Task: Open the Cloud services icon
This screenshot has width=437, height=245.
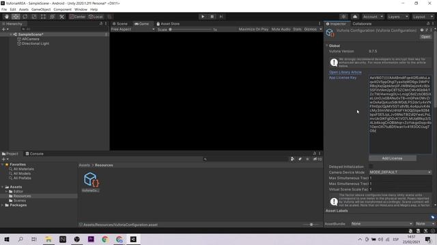Action: pyautogui.click(x=355, y=16)
